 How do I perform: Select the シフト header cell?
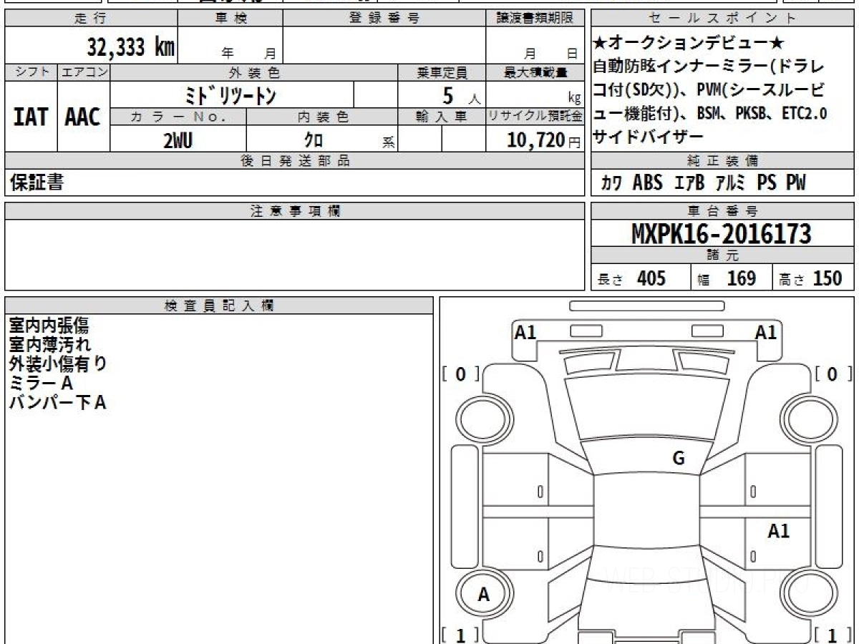pyautogui.click(x=31, y=72)
